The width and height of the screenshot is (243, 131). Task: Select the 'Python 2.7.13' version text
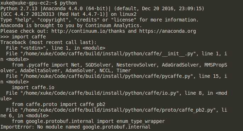(x=19, y=8)
